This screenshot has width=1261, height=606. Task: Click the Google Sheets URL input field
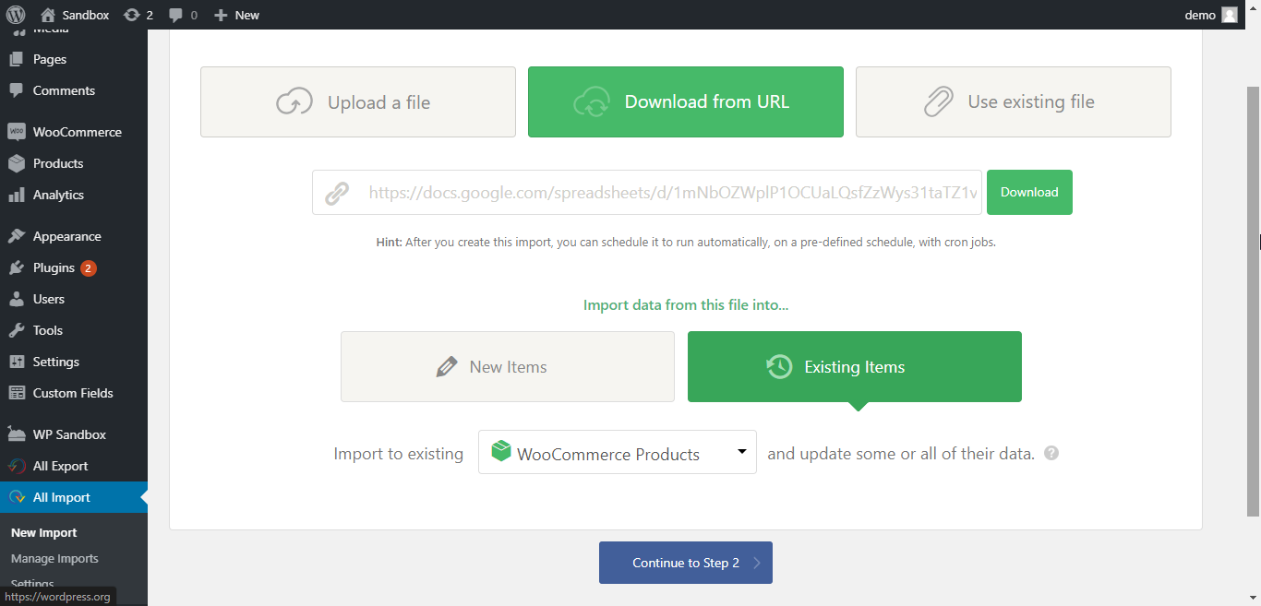pos(647,192)
